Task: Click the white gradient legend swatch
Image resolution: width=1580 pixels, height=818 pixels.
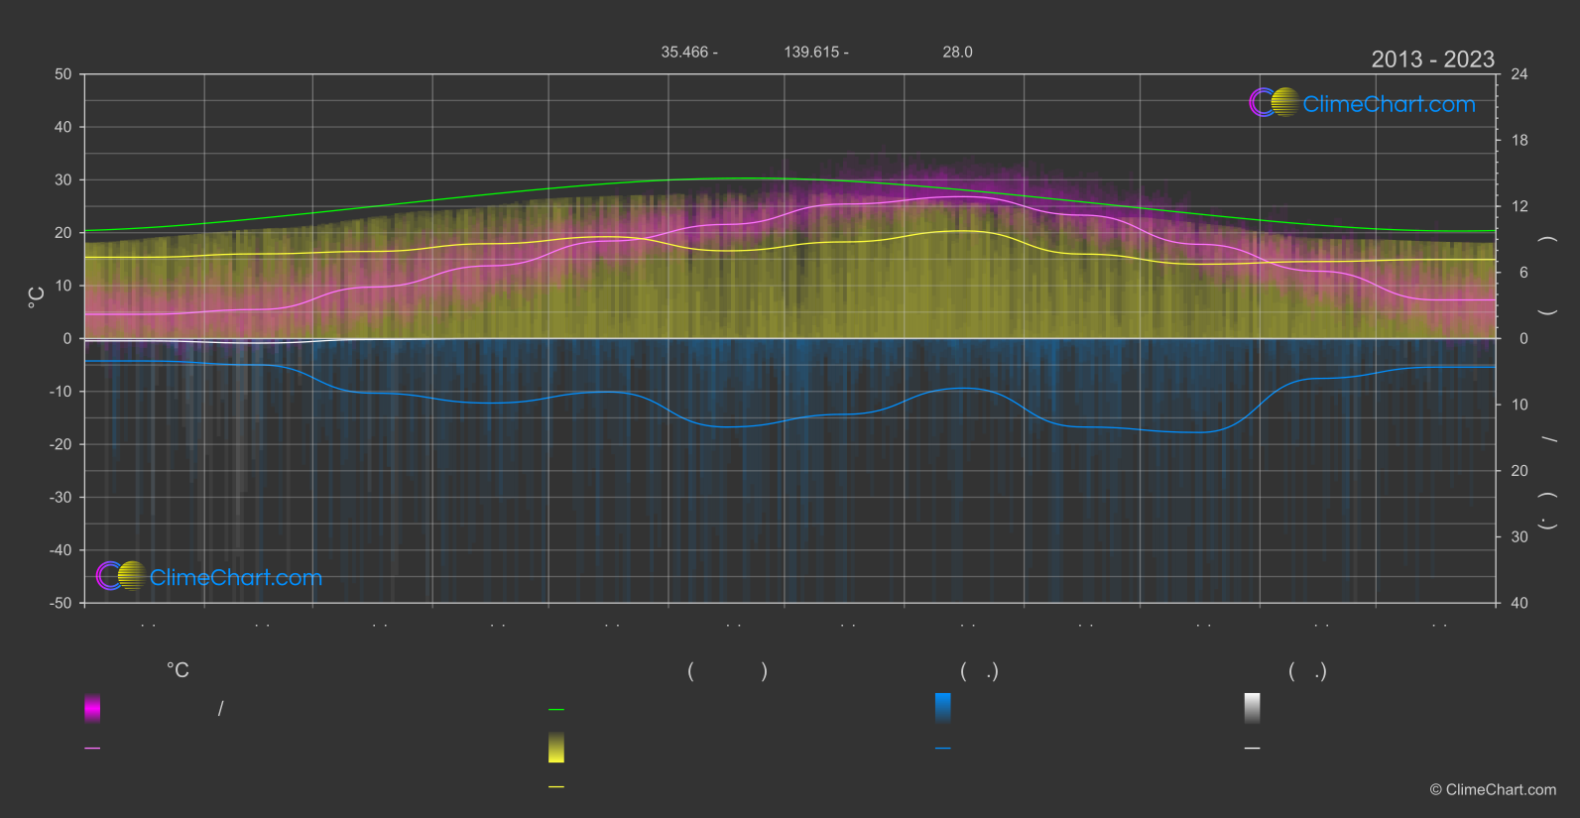Action: 1253,708
